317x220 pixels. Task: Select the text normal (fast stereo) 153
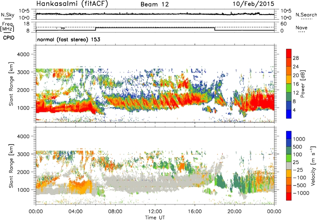tap(69, 39)
